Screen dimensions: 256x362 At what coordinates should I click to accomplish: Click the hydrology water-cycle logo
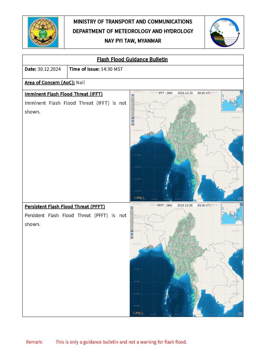224,32
